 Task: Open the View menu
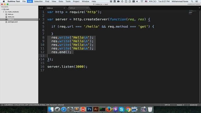(x=54, y=1)
